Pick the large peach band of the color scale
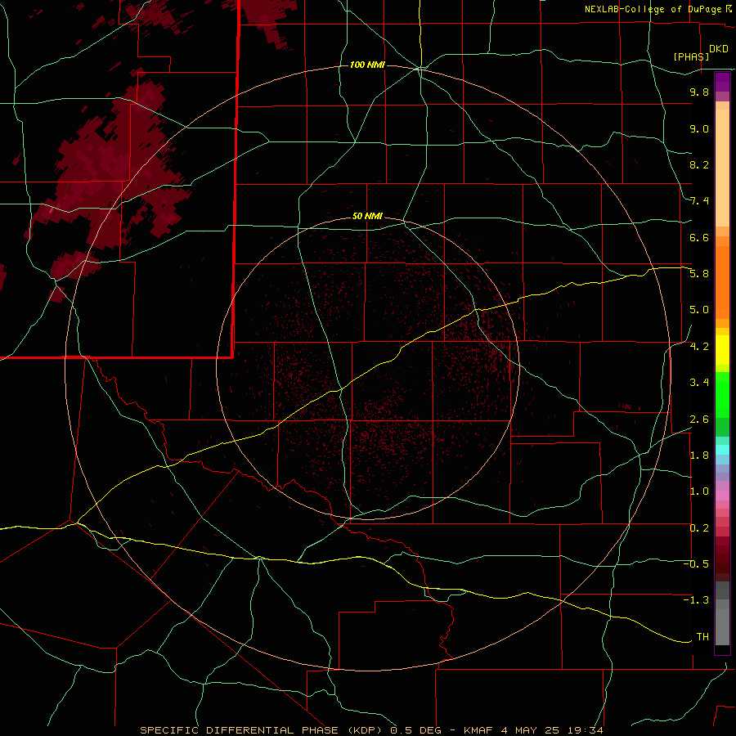 click(x=722, y=168)
